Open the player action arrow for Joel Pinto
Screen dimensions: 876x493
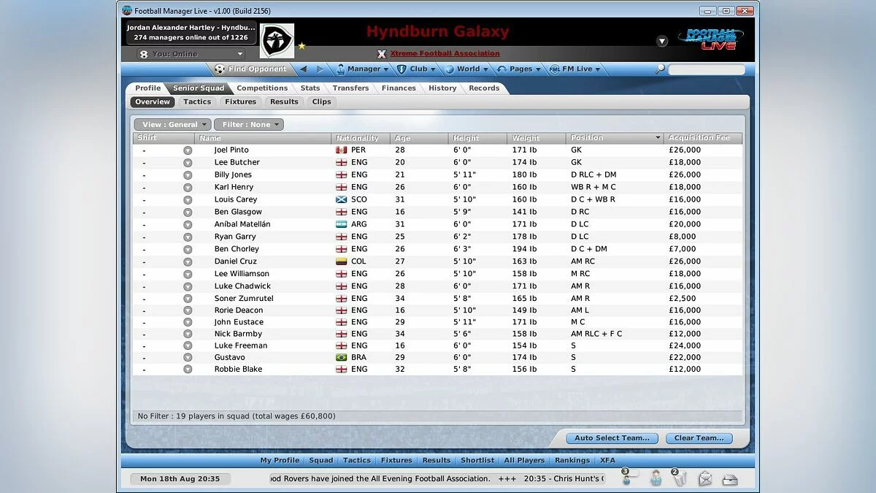click(188, 150)
